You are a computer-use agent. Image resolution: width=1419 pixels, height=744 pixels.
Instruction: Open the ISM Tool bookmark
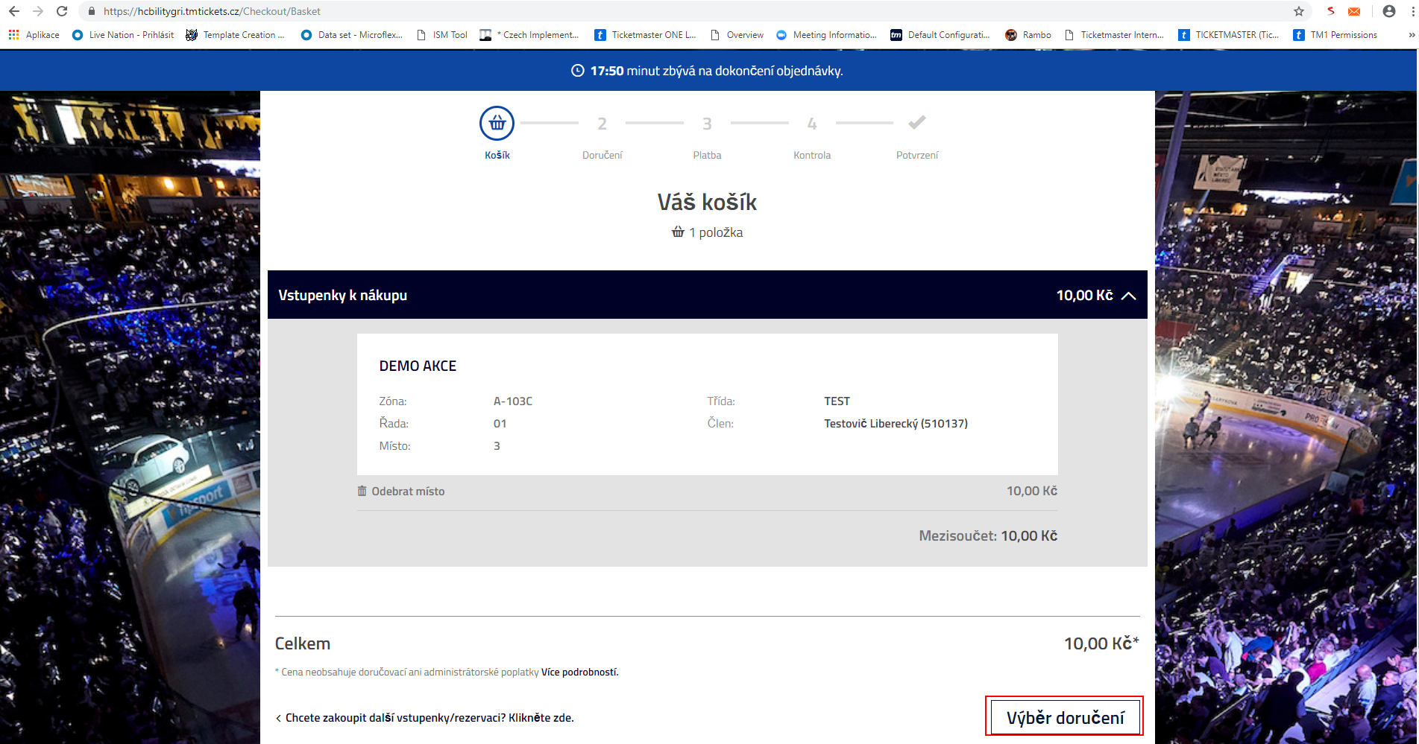point(442,35)
